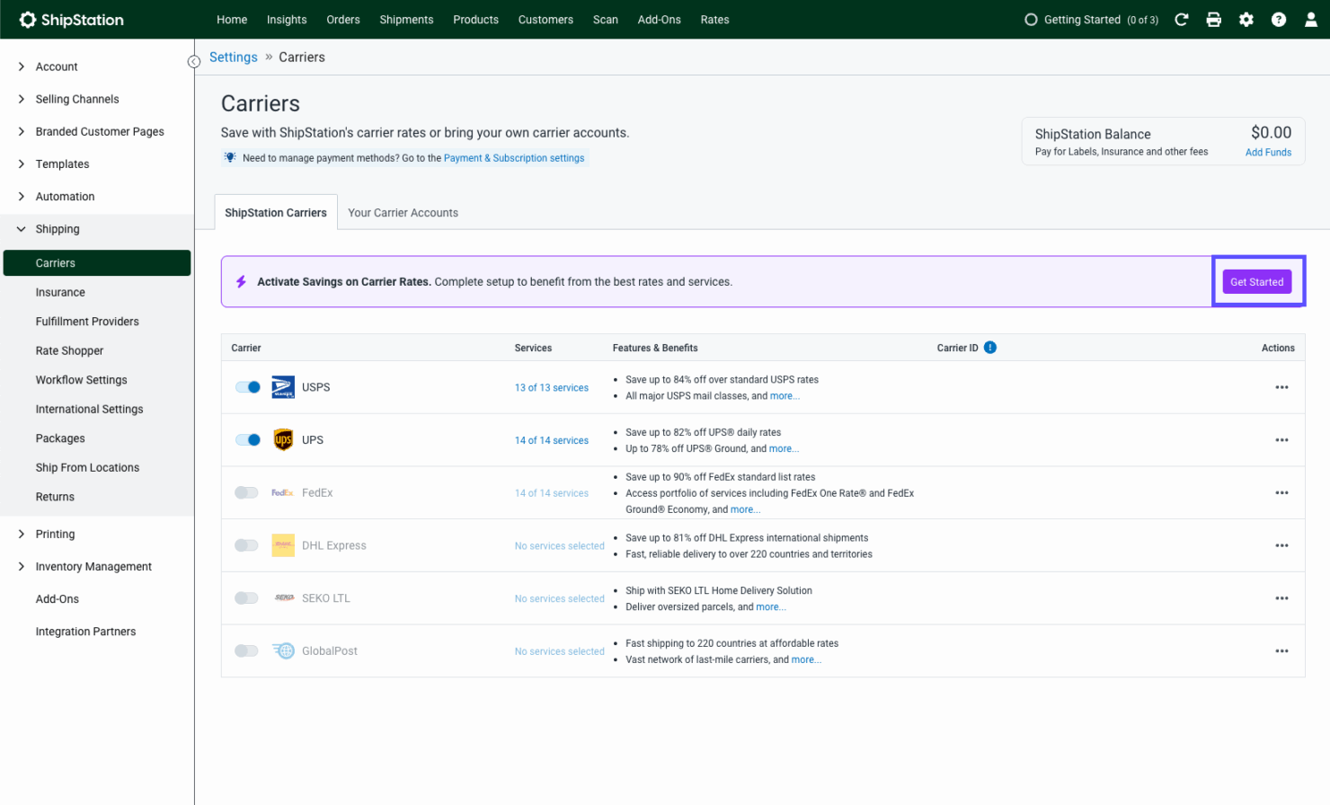Enable the FedEx carrier toggle
The width and height of the screenshot is (1330, 805).
tap(247, 492)
